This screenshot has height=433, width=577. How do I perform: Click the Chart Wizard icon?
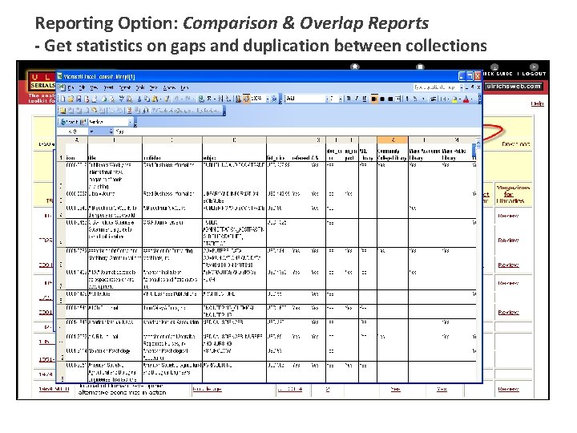pyautogui.click(x=239, y=99)
